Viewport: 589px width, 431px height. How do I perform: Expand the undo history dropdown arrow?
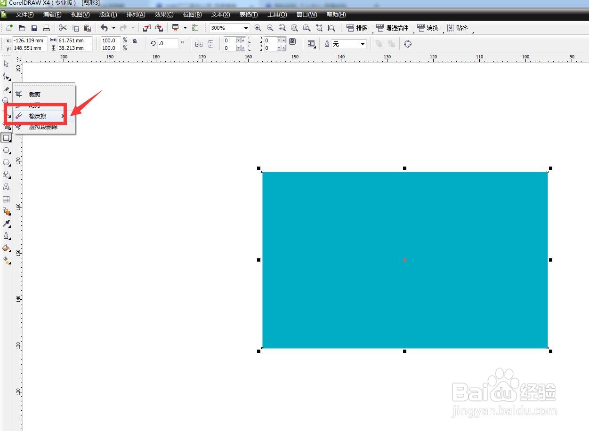coord(113,28)
